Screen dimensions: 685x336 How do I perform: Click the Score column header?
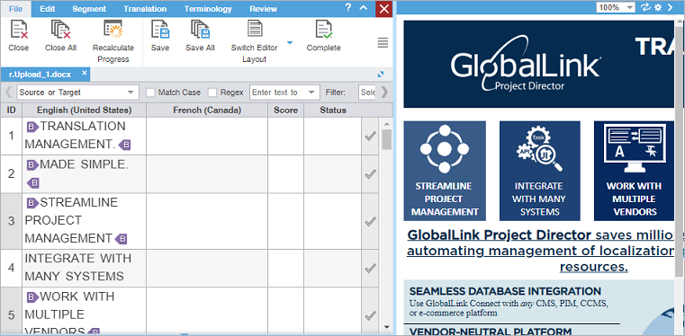285,111
